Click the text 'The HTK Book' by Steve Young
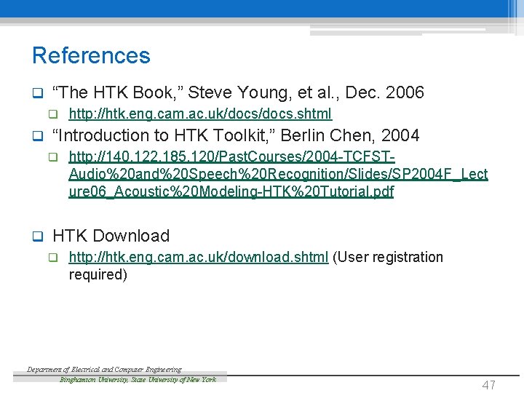This screenshot has height=393, width=524. click(x=238, y=92)
